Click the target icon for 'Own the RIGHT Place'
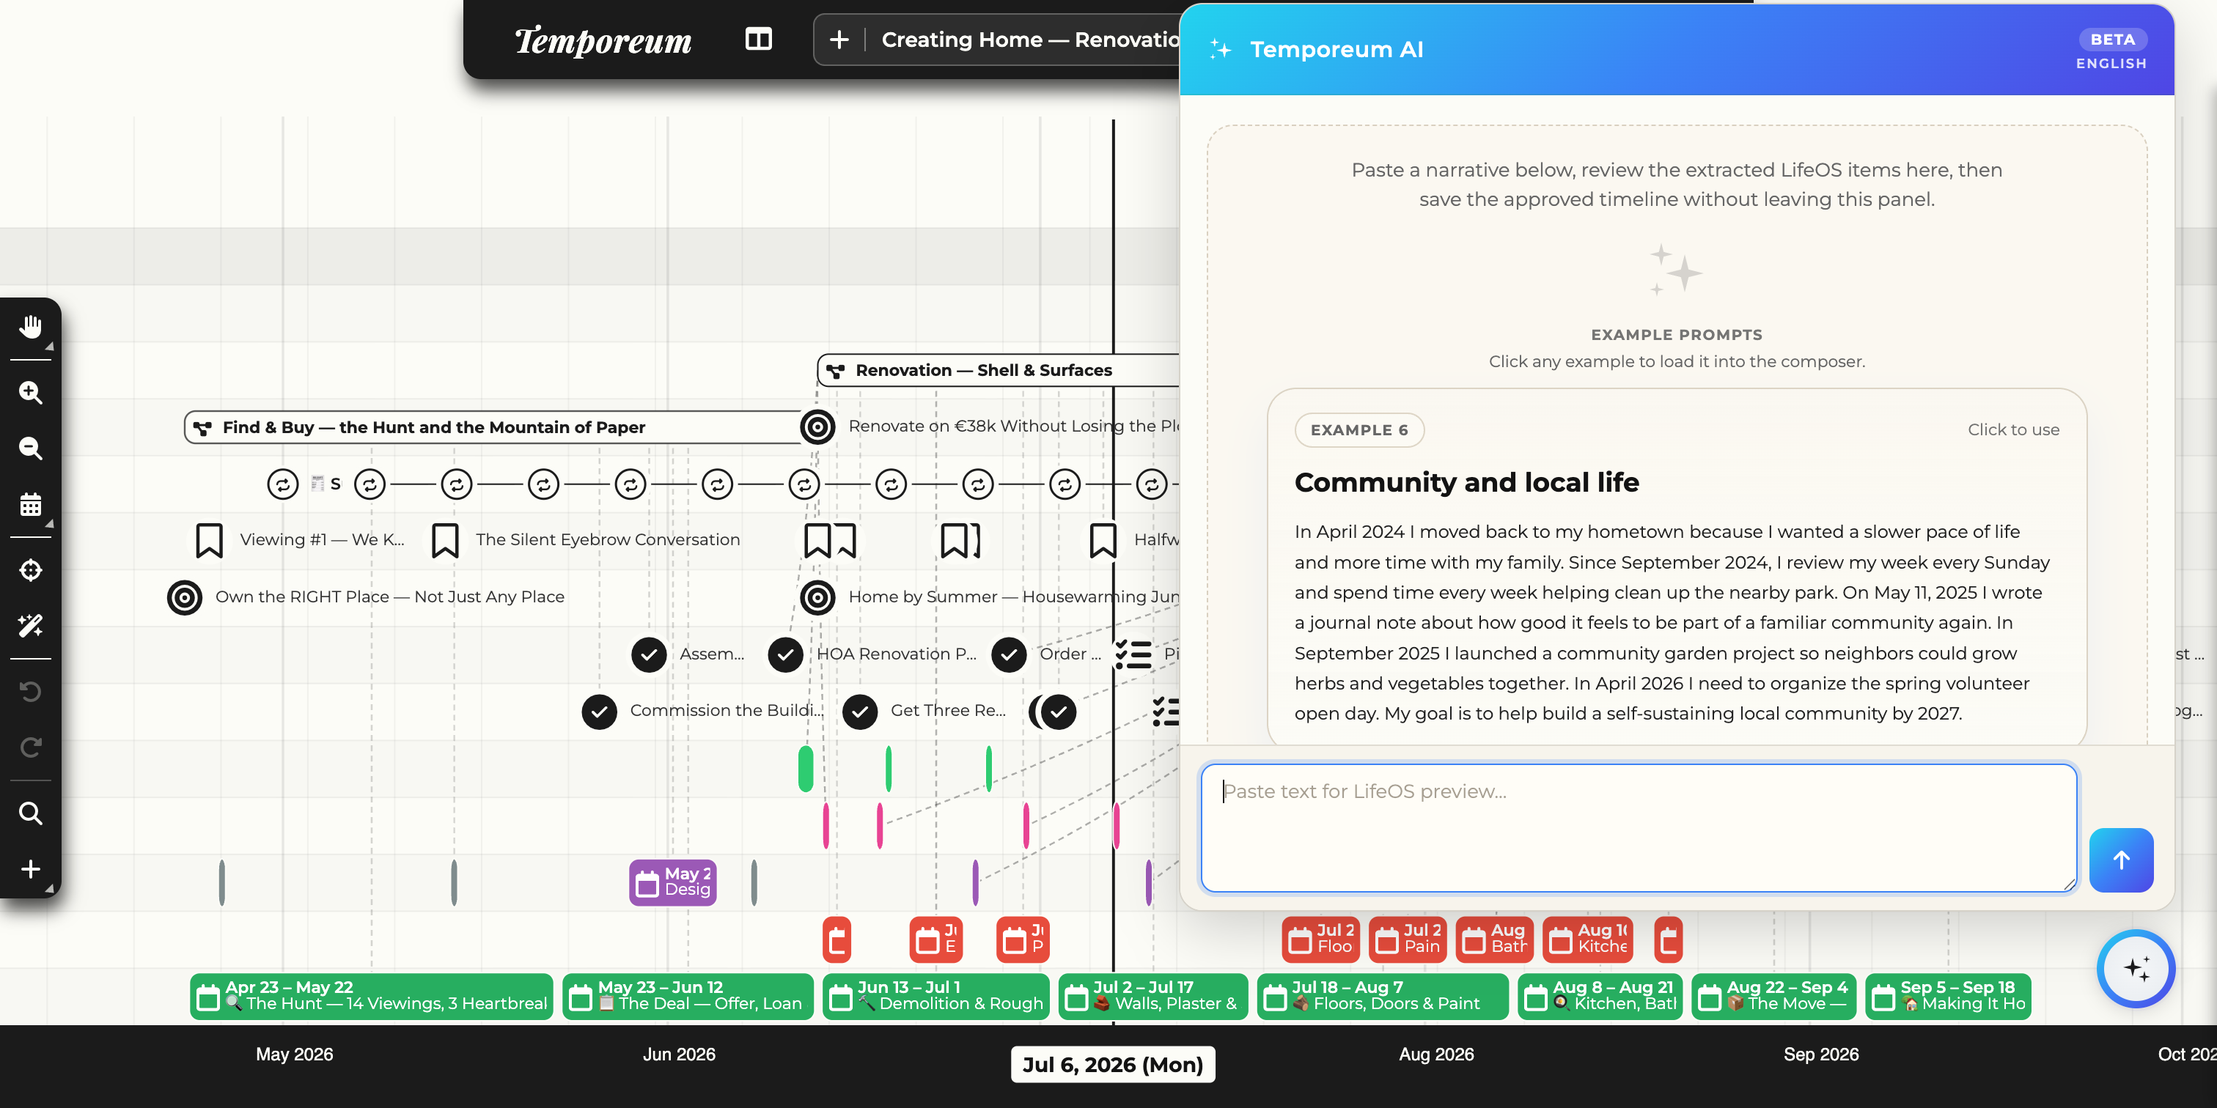This screenshot has height=1108, width=2217. 184,597
